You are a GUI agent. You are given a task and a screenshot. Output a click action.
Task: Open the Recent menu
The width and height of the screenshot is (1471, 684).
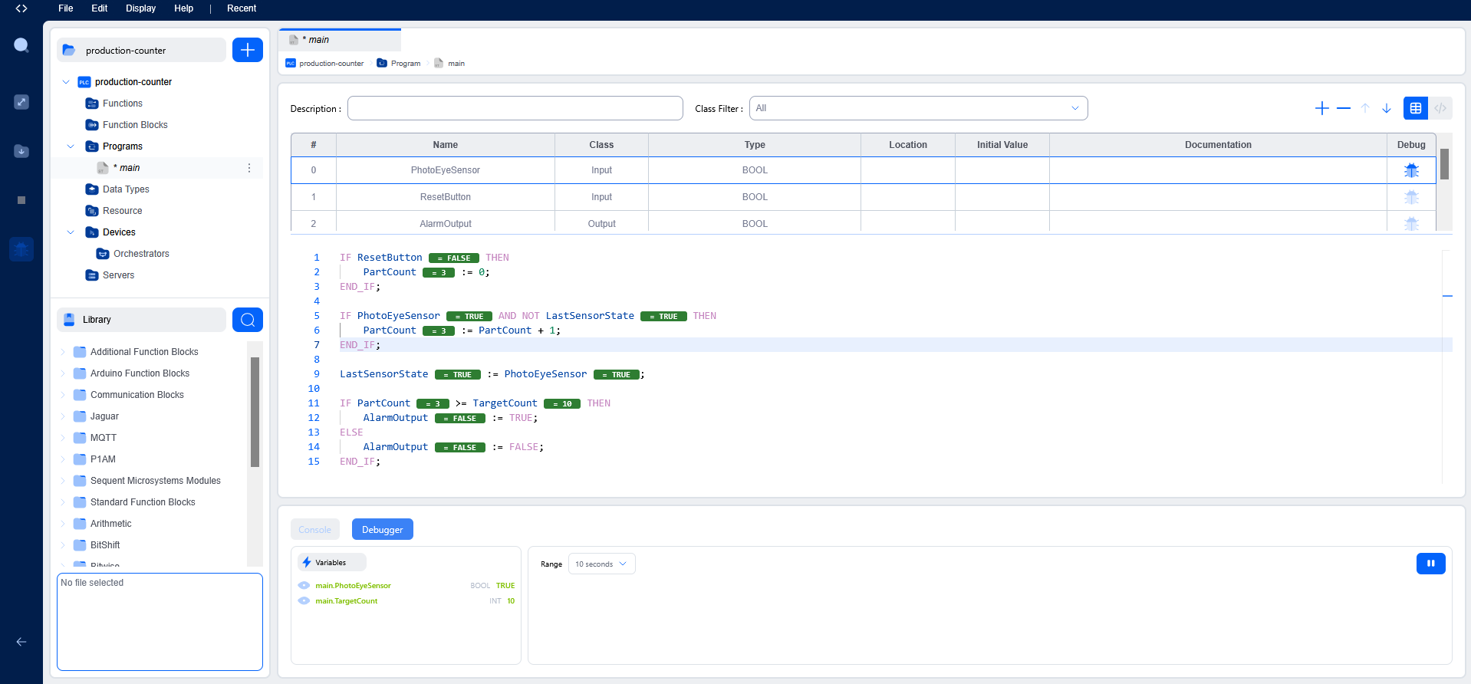pyautogui.click(x=242, y=8)
